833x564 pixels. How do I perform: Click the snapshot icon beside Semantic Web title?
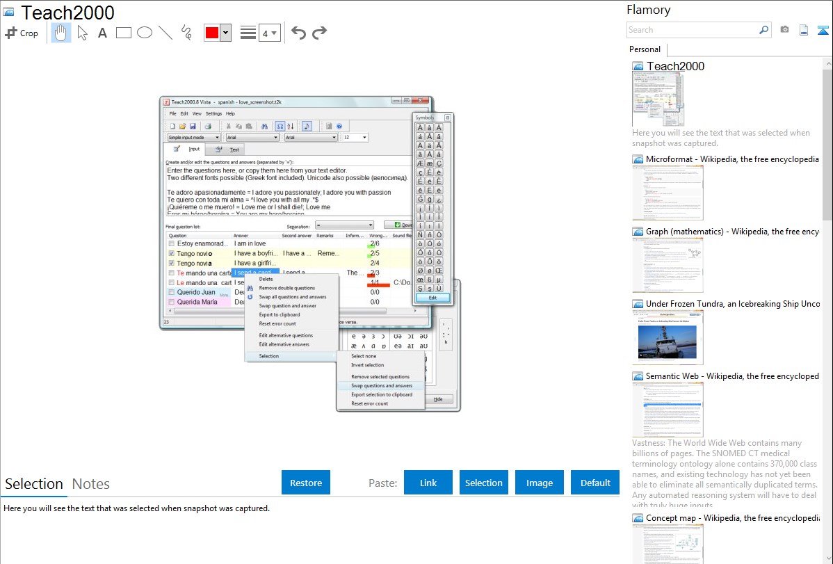click(638, 376)
